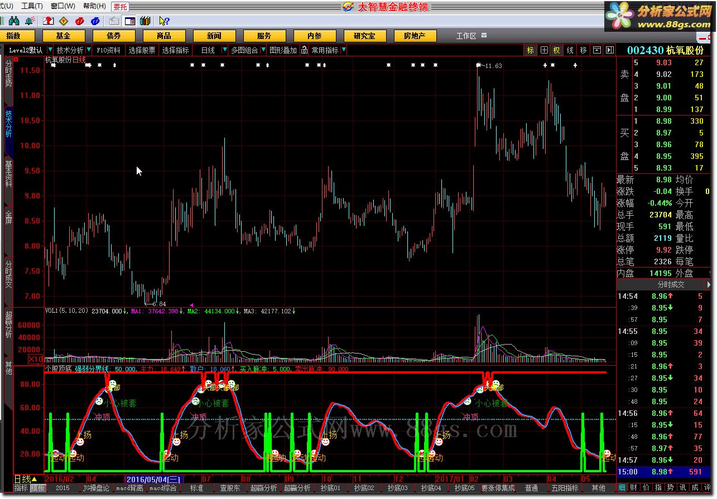Click the padlock icon beside 图形叠加

[x=304, y=50]
